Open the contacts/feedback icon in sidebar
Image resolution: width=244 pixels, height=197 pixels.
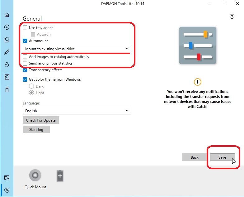tap(7, 178)
